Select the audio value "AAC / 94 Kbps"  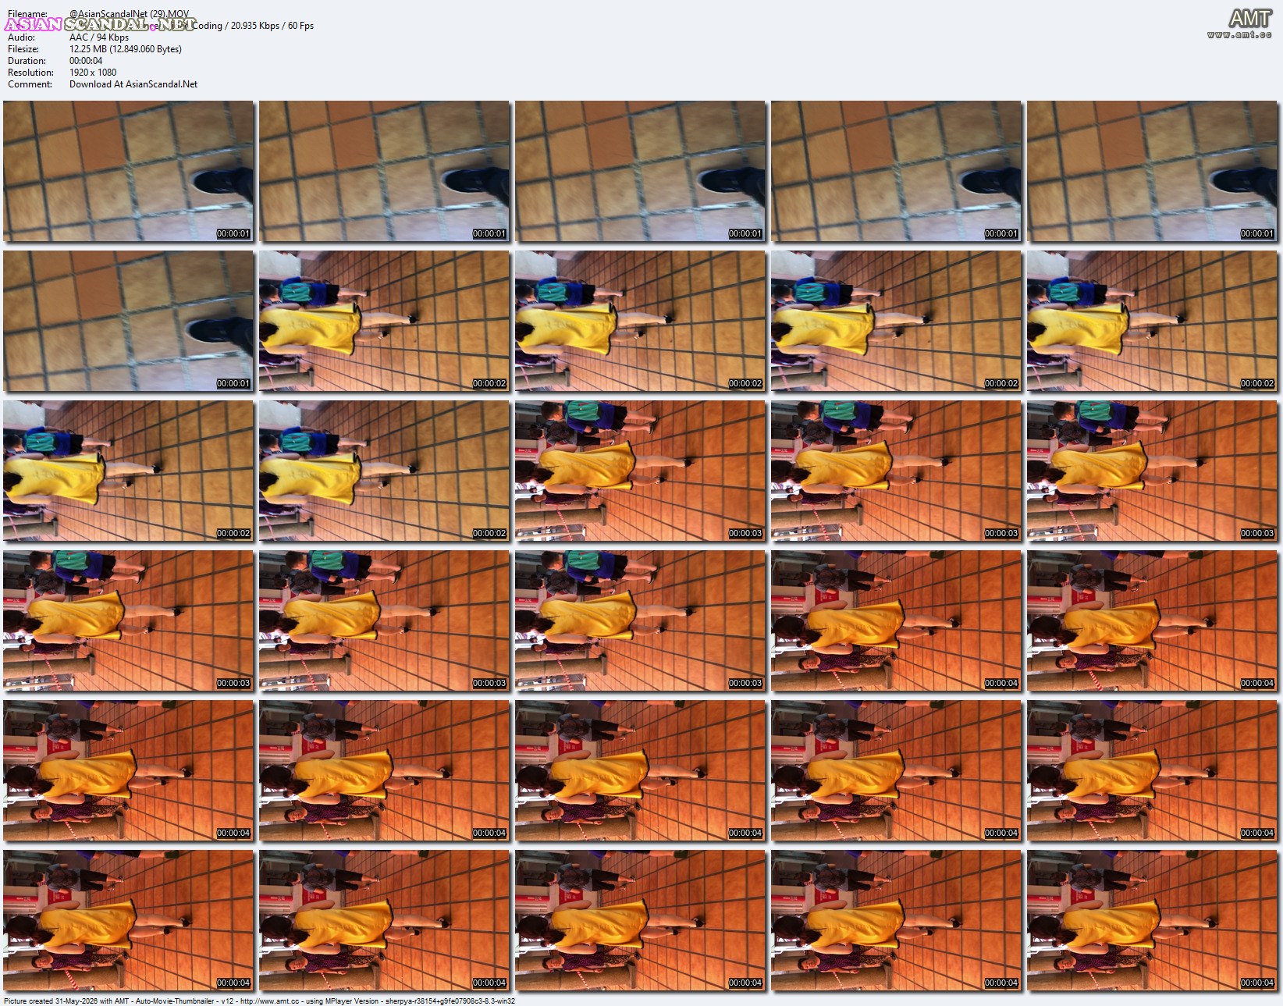[x=99, y=37]
